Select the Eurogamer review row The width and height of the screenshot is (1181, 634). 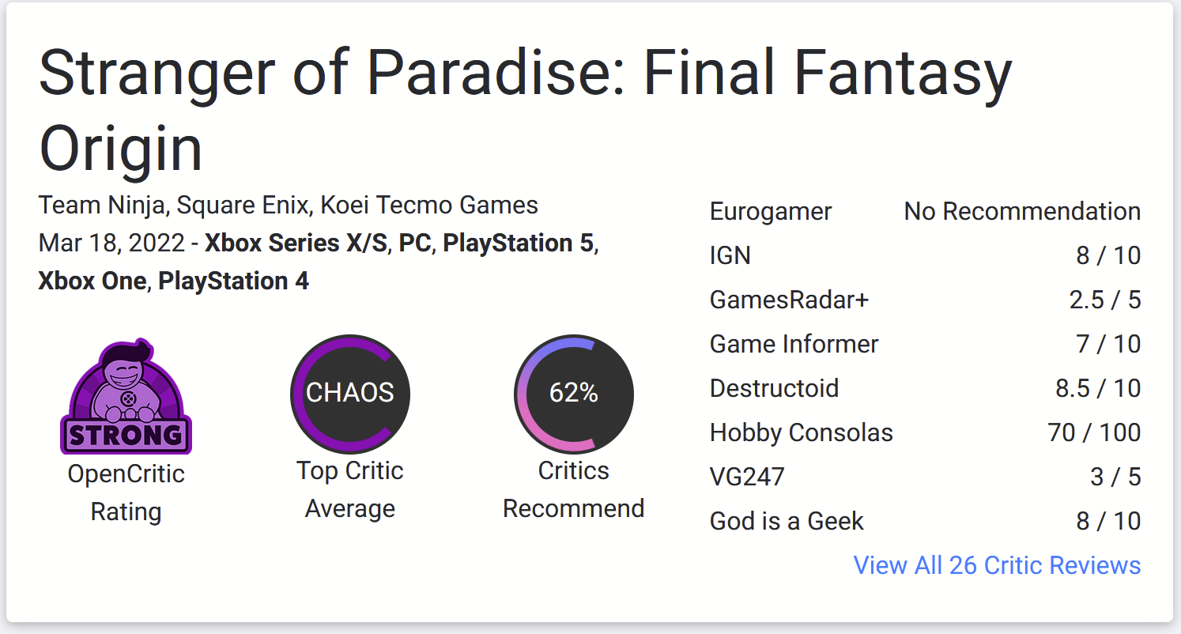click(926, 212)
